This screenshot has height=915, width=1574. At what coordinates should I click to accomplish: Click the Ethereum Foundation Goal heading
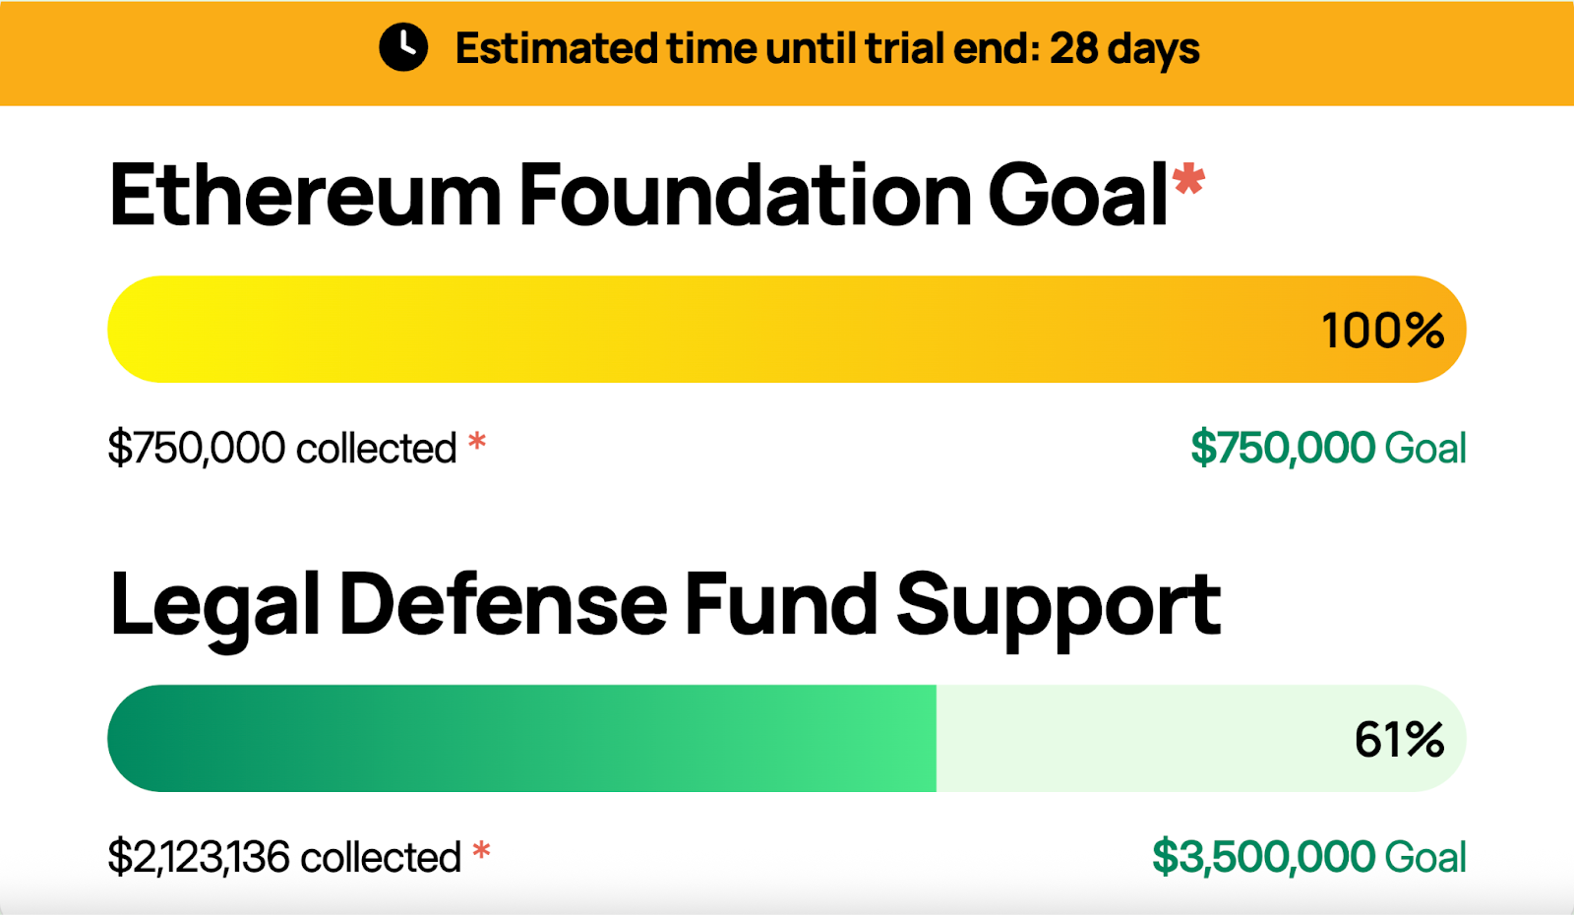[639, 195]
